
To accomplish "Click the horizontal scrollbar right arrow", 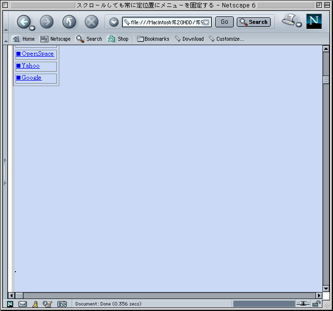I will (319, 296).
